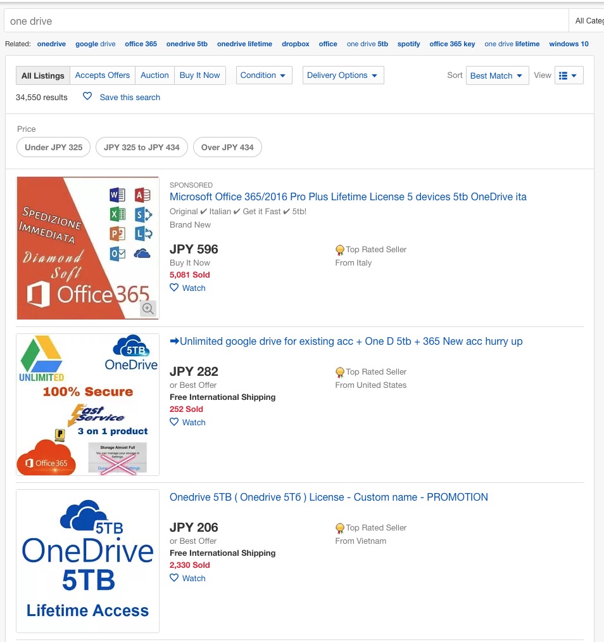Click Watch heart icon for JPY 282 listing
The height and width of the screenshot is (642, 604).
(x=174, y=421)
